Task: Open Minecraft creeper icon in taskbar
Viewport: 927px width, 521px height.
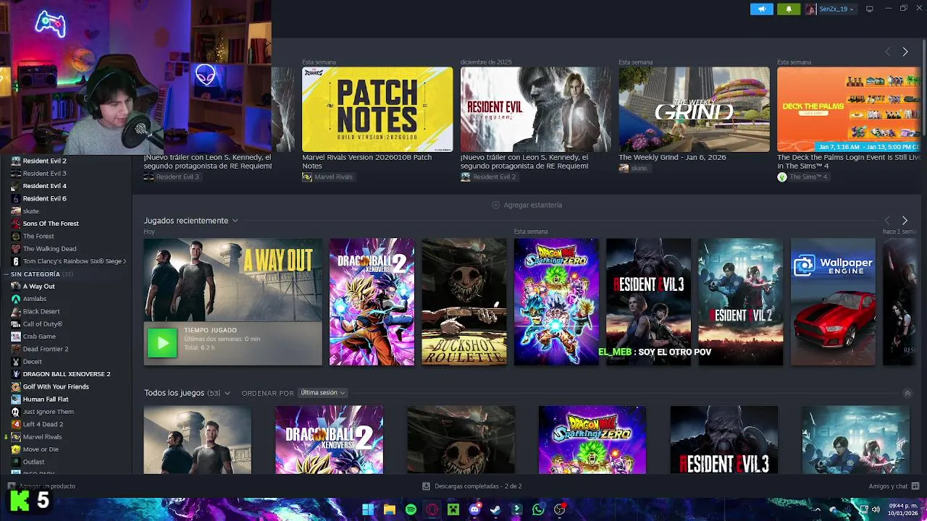Action: point(453,509)
